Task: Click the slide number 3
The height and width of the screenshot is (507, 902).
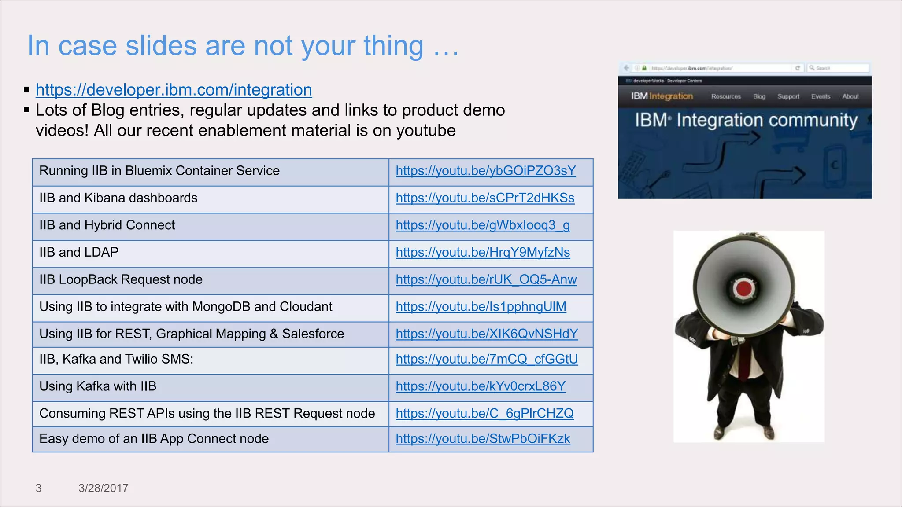Action: click(39, 488)
